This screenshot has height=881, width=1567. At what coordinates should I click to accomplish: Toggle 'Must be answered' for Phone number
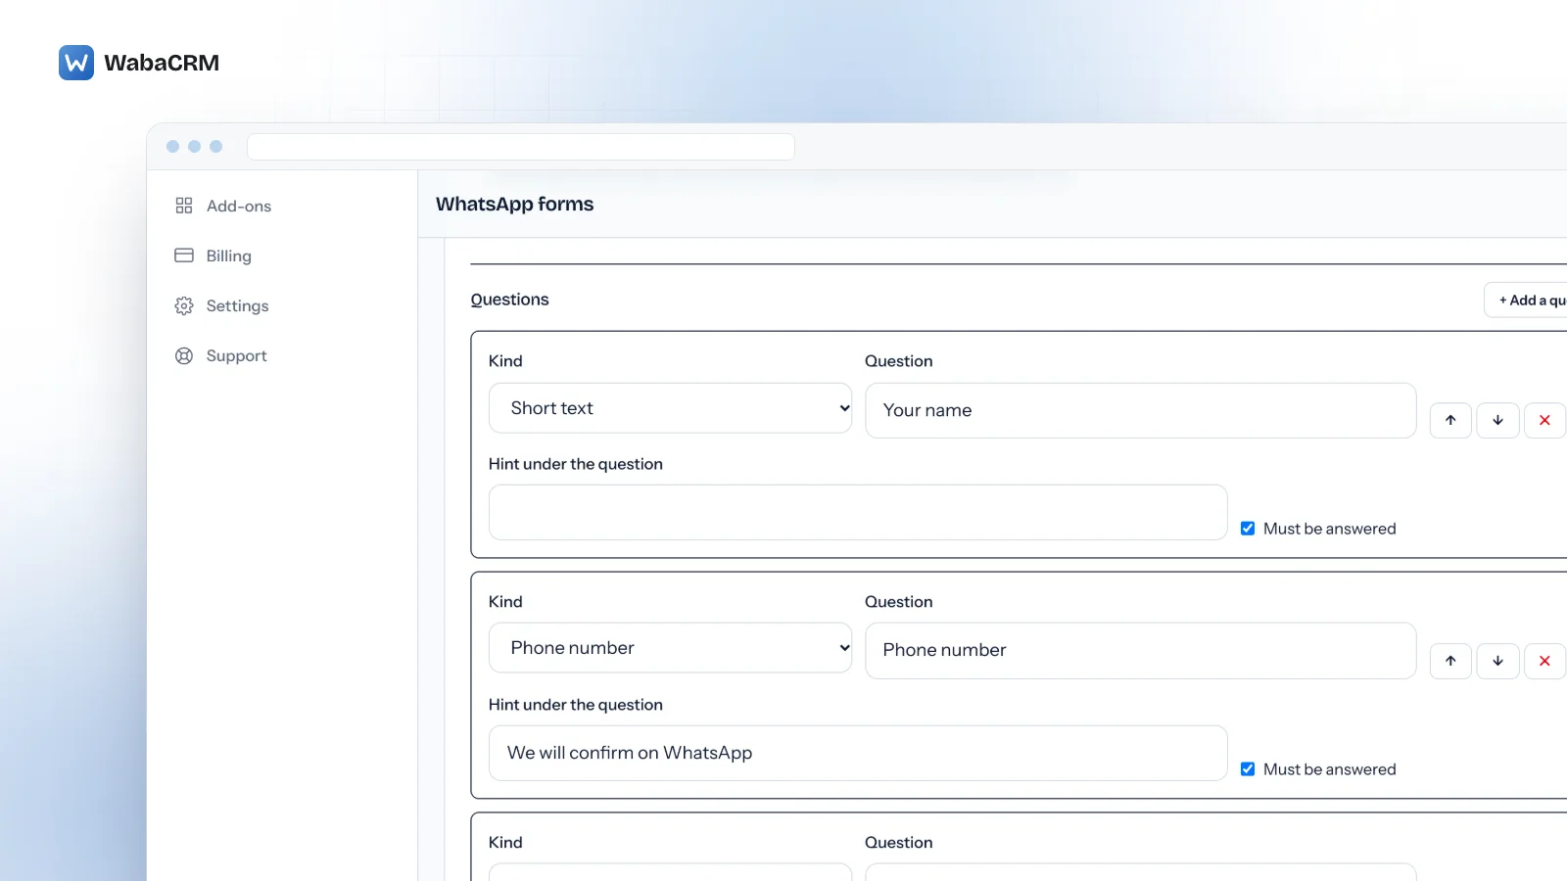(1248, 769)
